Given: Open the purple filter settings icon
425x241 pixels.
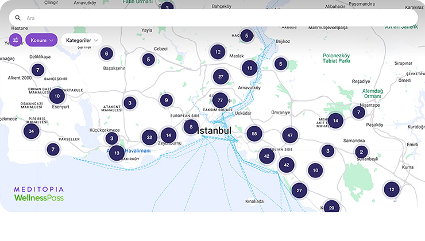Looking at the screenshot, I should point(16,40).
